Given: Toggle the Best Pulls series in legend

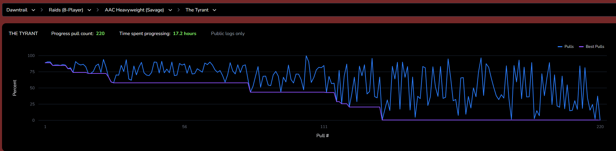Looking at the screenshot, I should click(x=591, y=47).
